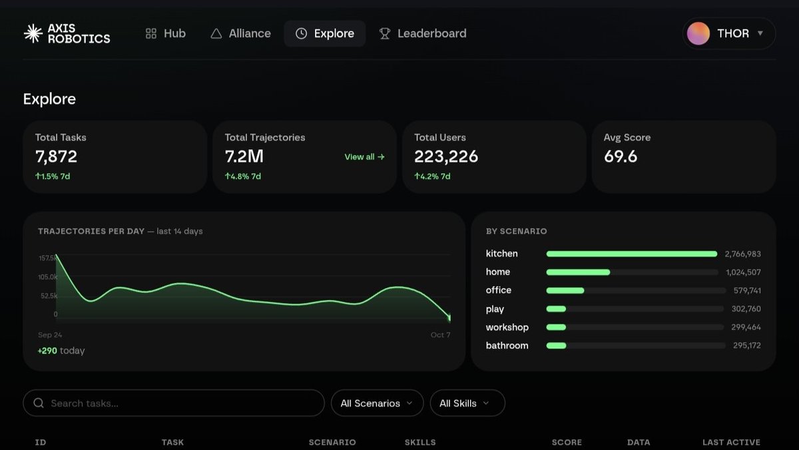The width and height of the screenshot is (799, 450).
Task: Click the ID column header
Action: coord(41,442)
